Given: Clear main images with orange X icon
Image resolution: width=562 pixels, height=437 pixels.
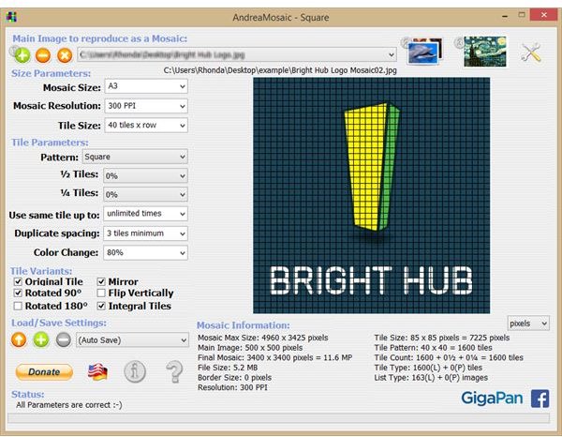Looking at the screenshot, I should click(x=65, y=55).
